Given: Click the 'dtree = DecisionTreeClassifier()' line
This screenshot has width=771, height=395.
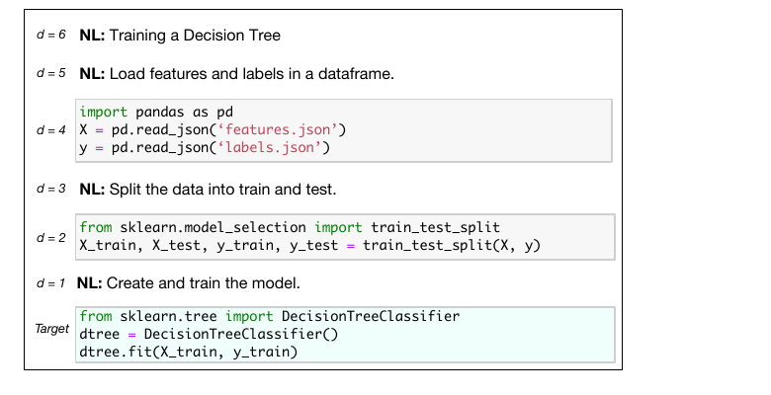Looking at the screenshot, I should (209, 334).
